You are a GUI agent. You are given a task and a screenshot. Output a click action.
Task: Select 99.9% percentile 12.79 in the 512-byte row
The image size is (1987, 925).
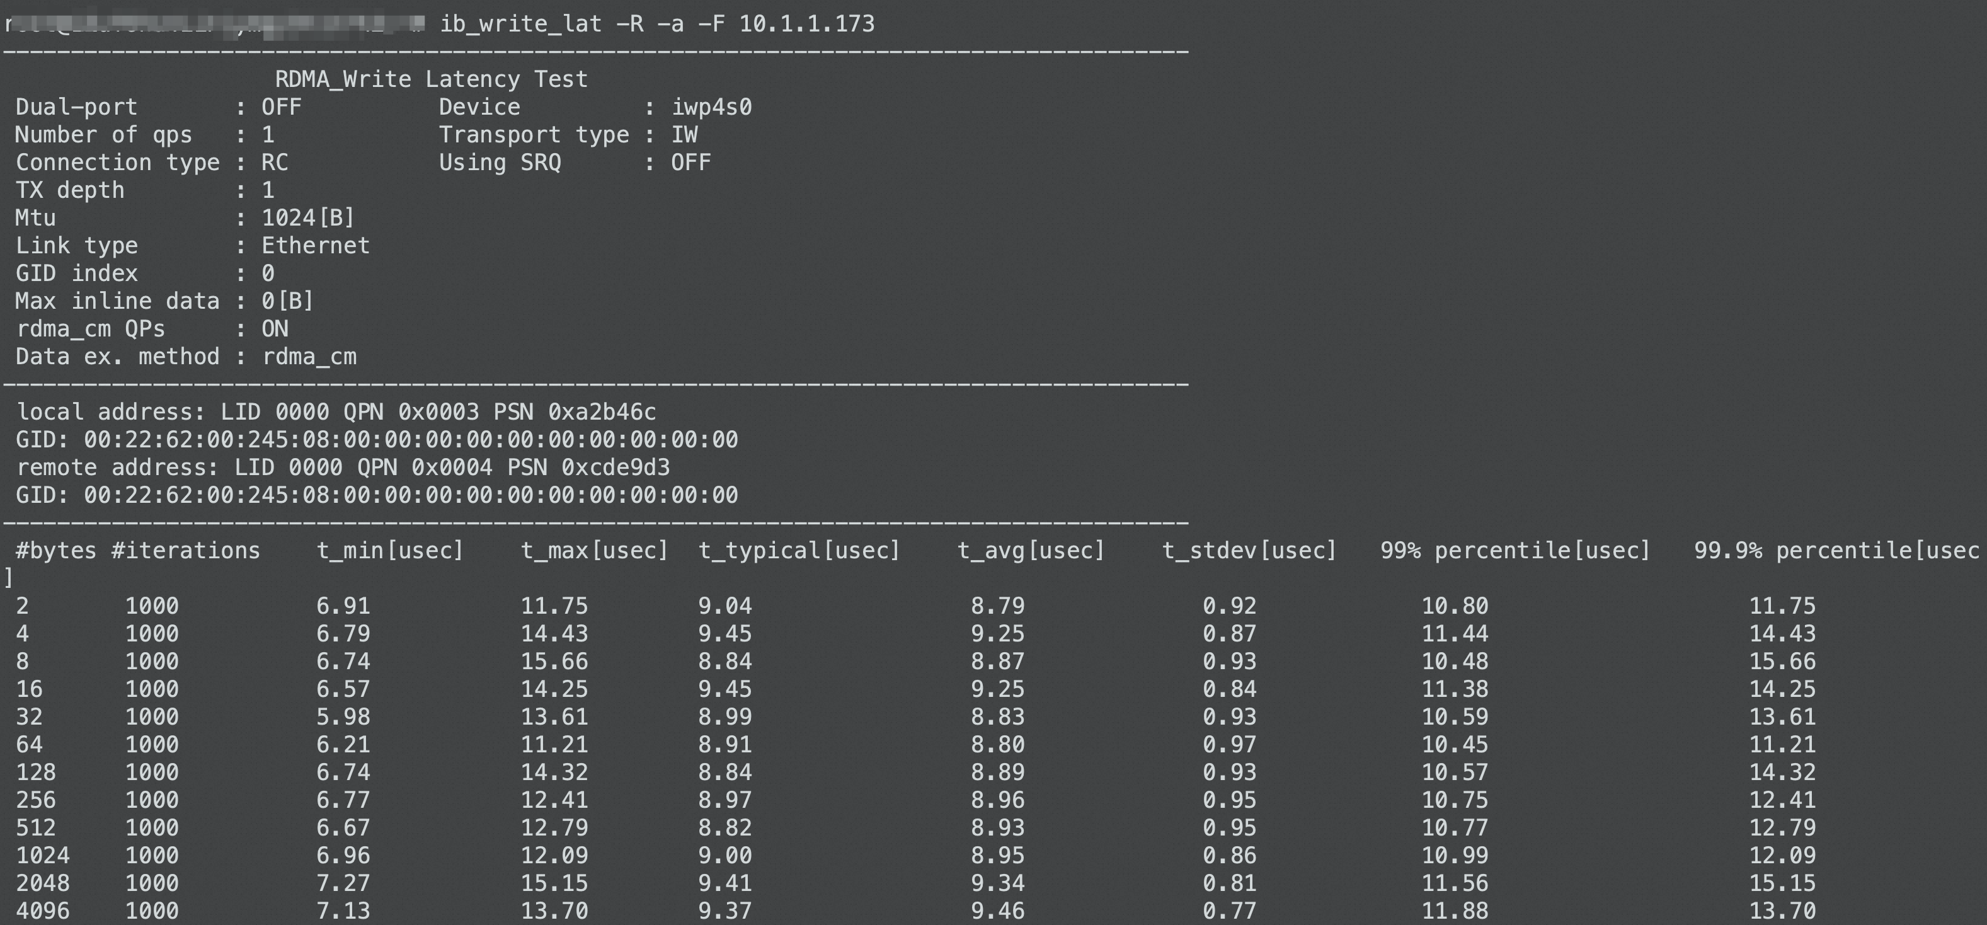1783,829
